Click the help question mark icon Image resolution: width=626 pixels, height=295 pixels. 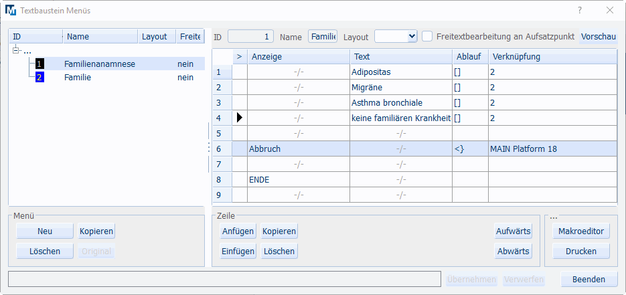580,10
